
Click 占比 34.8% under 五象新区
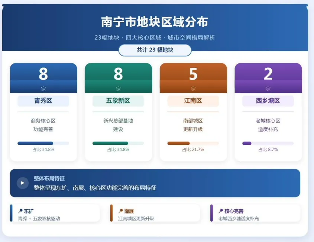coord(118,150)
